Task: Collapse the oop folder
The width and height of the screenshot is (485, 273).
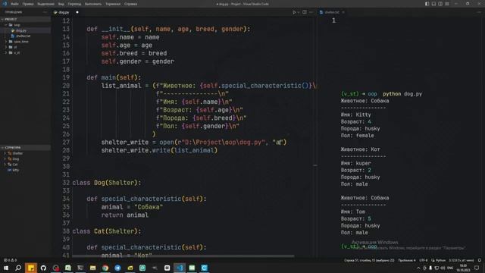Action: [25, 25]
